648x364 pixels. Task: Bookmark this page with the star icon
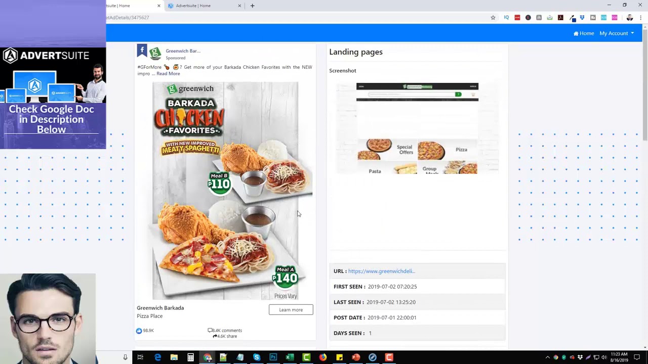(x=493, y=18)
